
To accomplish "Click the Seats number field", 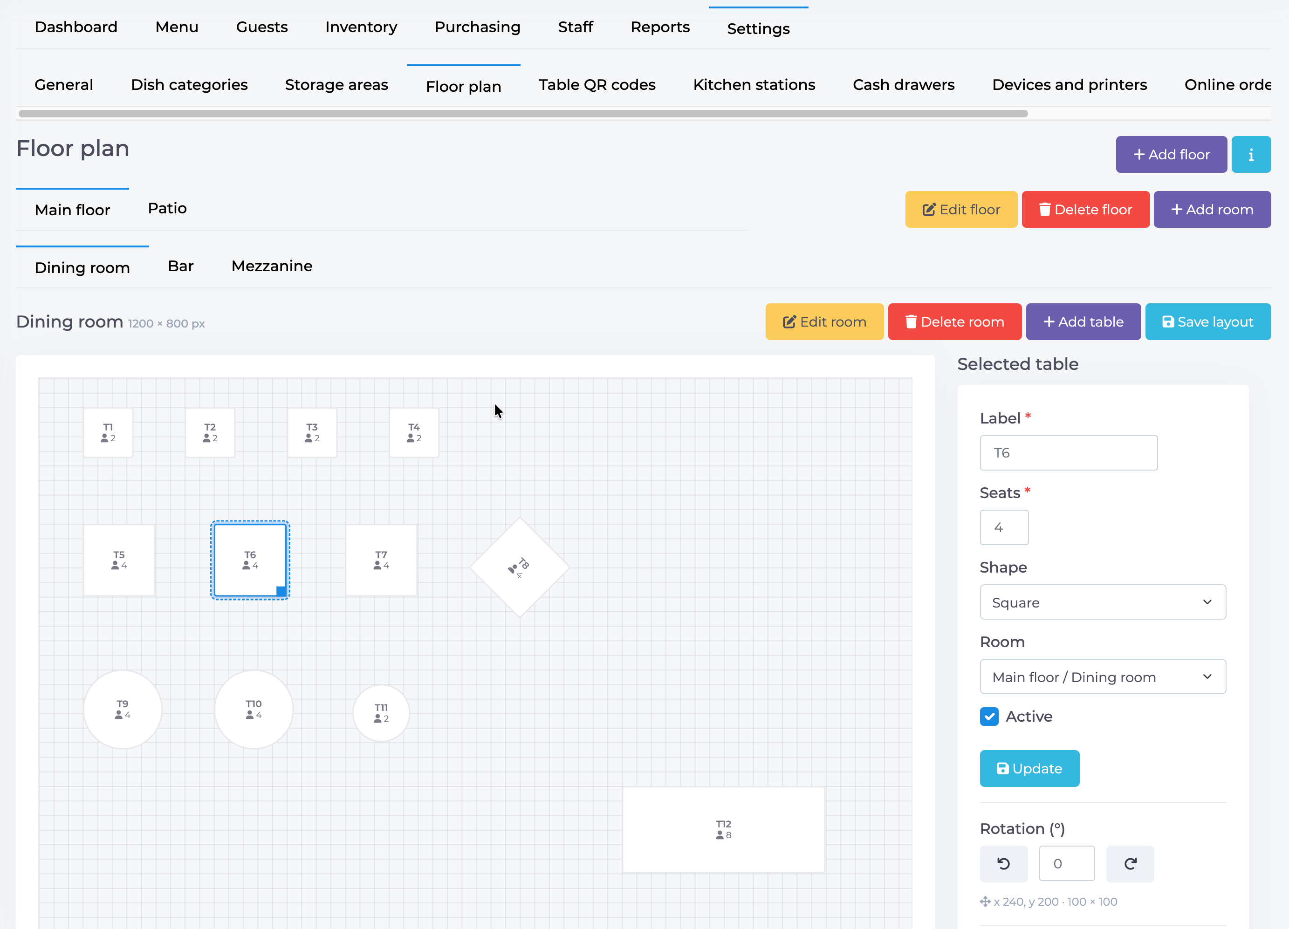I will [1004, 527].
